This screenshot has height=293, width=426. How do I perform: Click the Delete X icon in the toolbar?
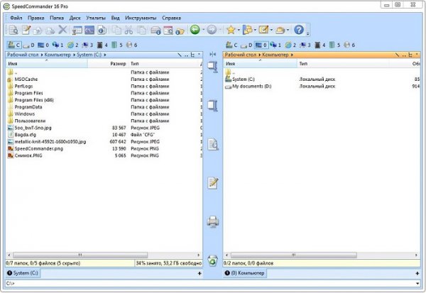pos(62,30)
